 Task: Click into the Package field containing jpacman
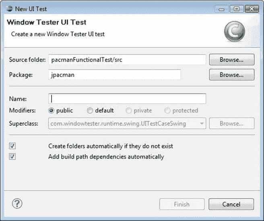click(115, 75)
